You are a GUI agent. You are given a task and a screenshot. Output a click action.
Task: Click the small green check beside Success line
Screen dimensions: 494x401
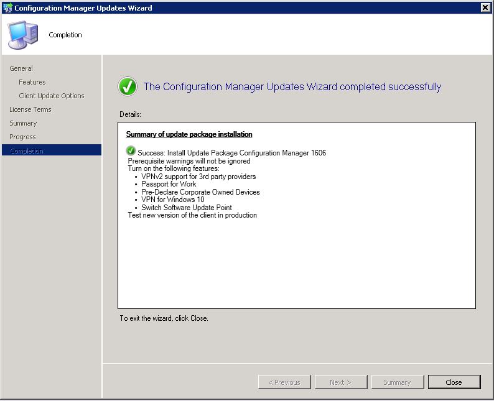(x=131, y=151)
